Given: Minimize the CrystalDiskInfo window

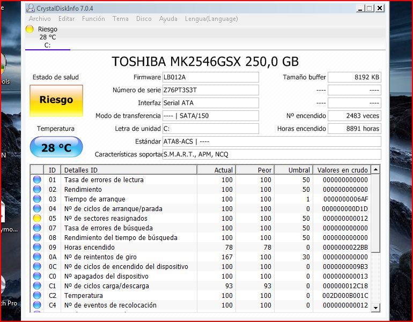Looking at the screenshot, I should pyautogui.click(x=360, y=9).
